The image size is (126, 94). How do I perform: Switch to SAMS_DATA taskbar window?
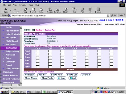[x=18, y=92]
